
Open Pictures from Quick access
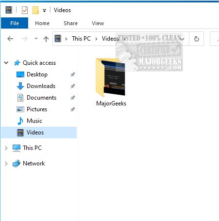click(37, 109)
